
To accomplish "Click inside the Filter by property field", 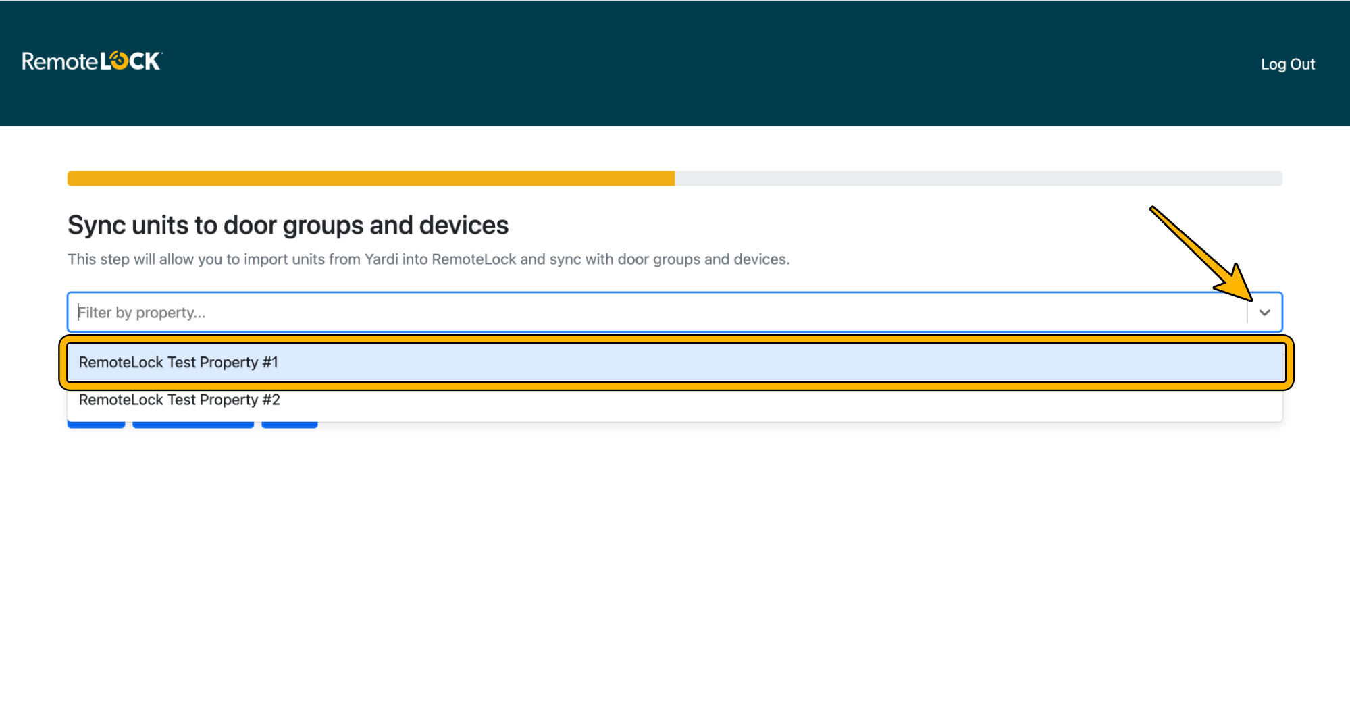I will tap(405, 312).
